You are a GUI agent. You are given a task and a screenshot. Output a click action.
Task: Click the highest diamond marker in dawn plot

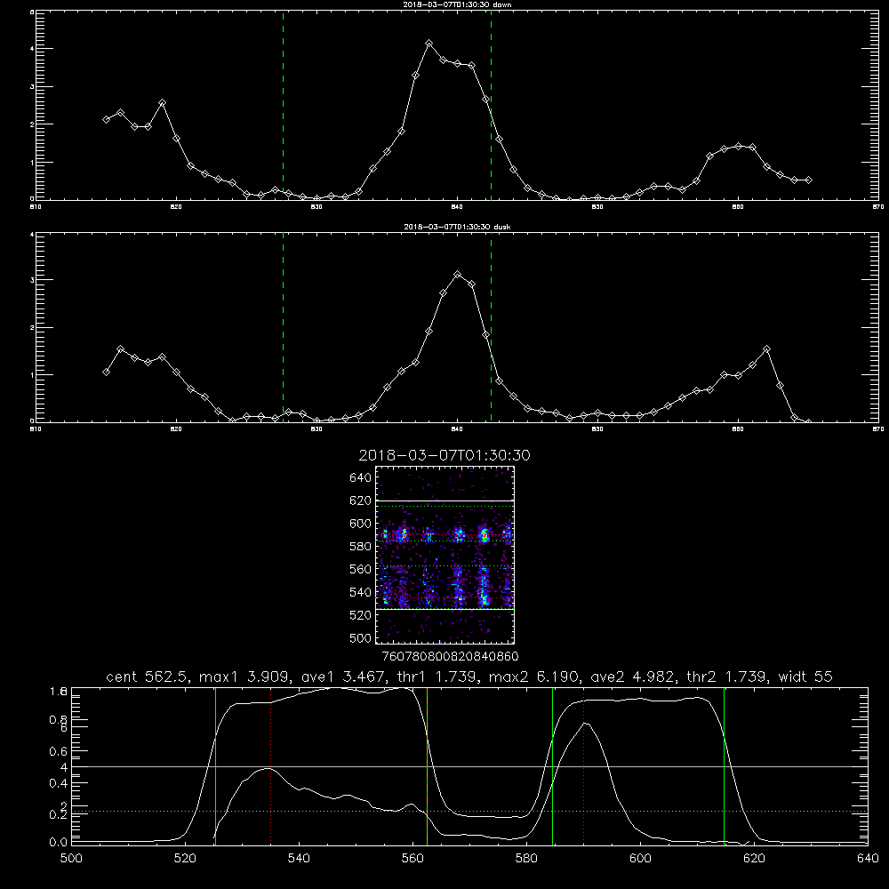[x=429, y=43]
